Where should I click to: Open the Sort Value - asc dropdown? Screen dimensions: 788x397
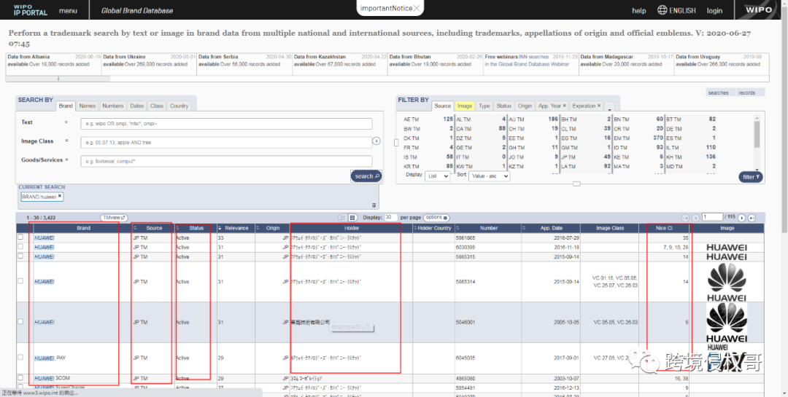(x=490, y=176)
